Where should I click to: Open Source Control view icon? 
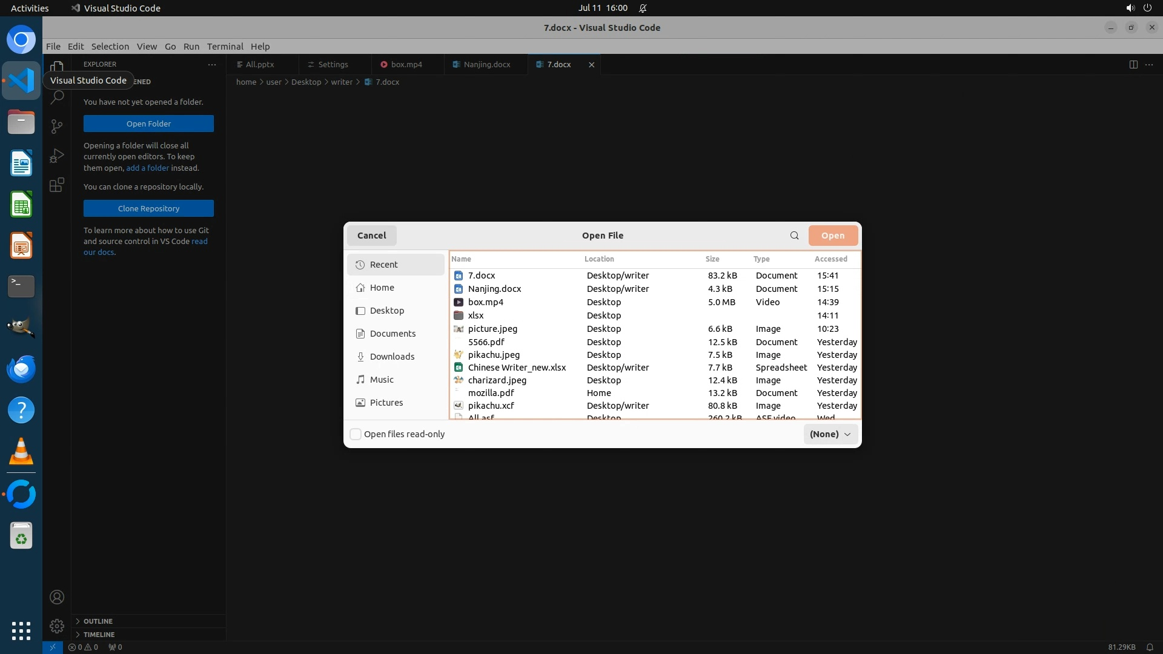[x=57, y=126]
